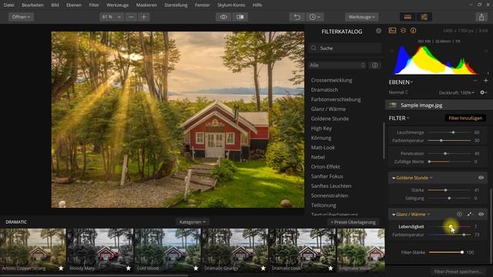This screenshot has height=277, width=493.
Task: Show the image info icon
Action: 413,31
